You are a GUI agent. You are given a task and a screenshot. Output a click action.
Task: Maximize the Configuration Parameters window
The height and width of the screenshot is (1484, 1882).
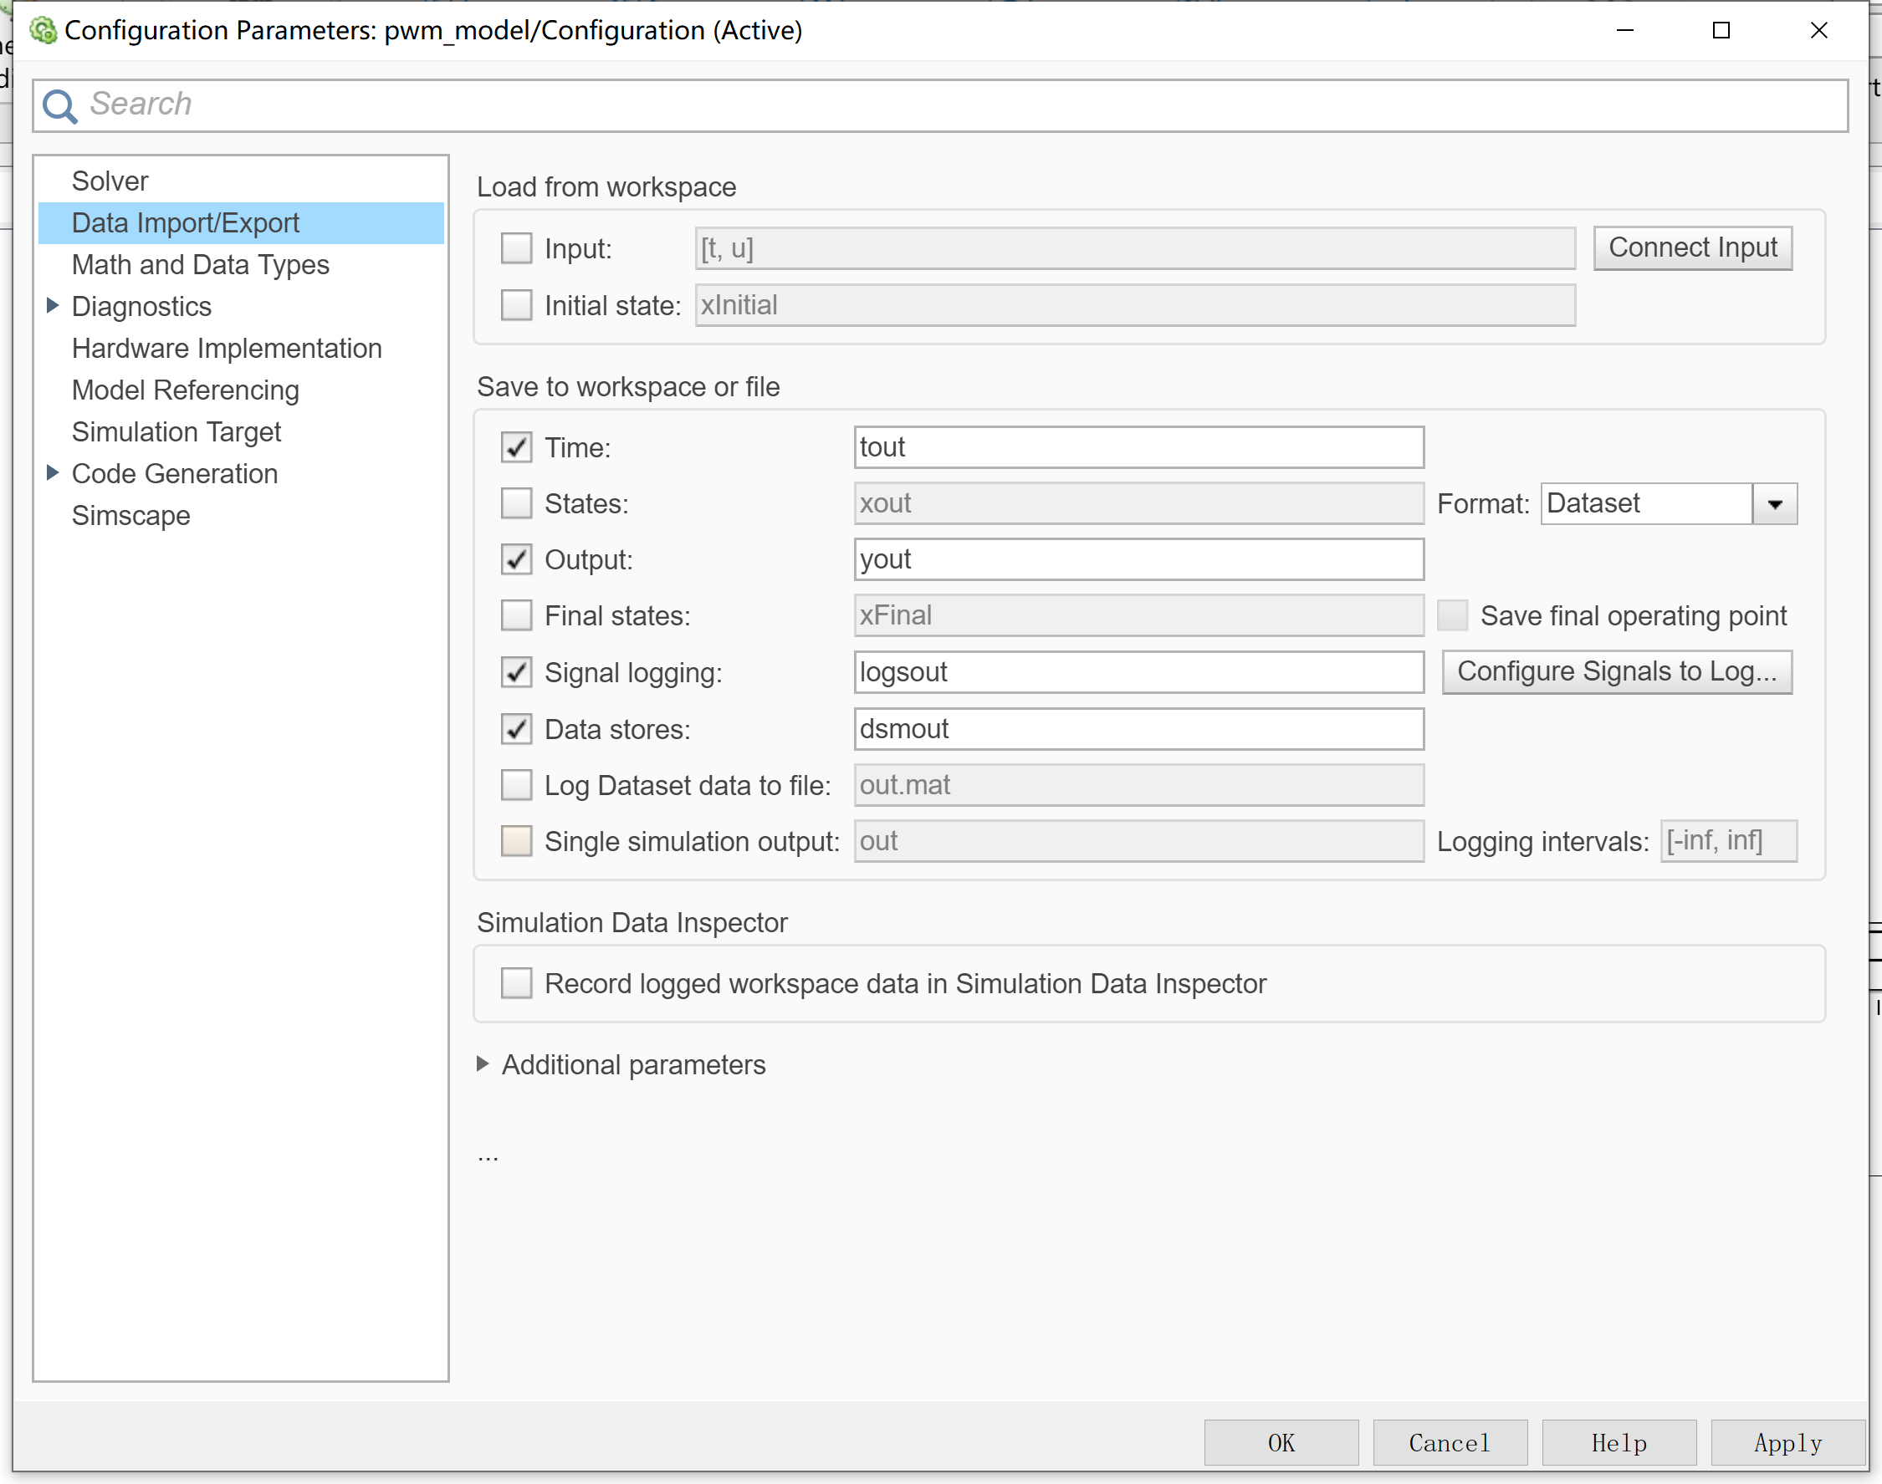pyautogui.click(x=1721, y=30)
